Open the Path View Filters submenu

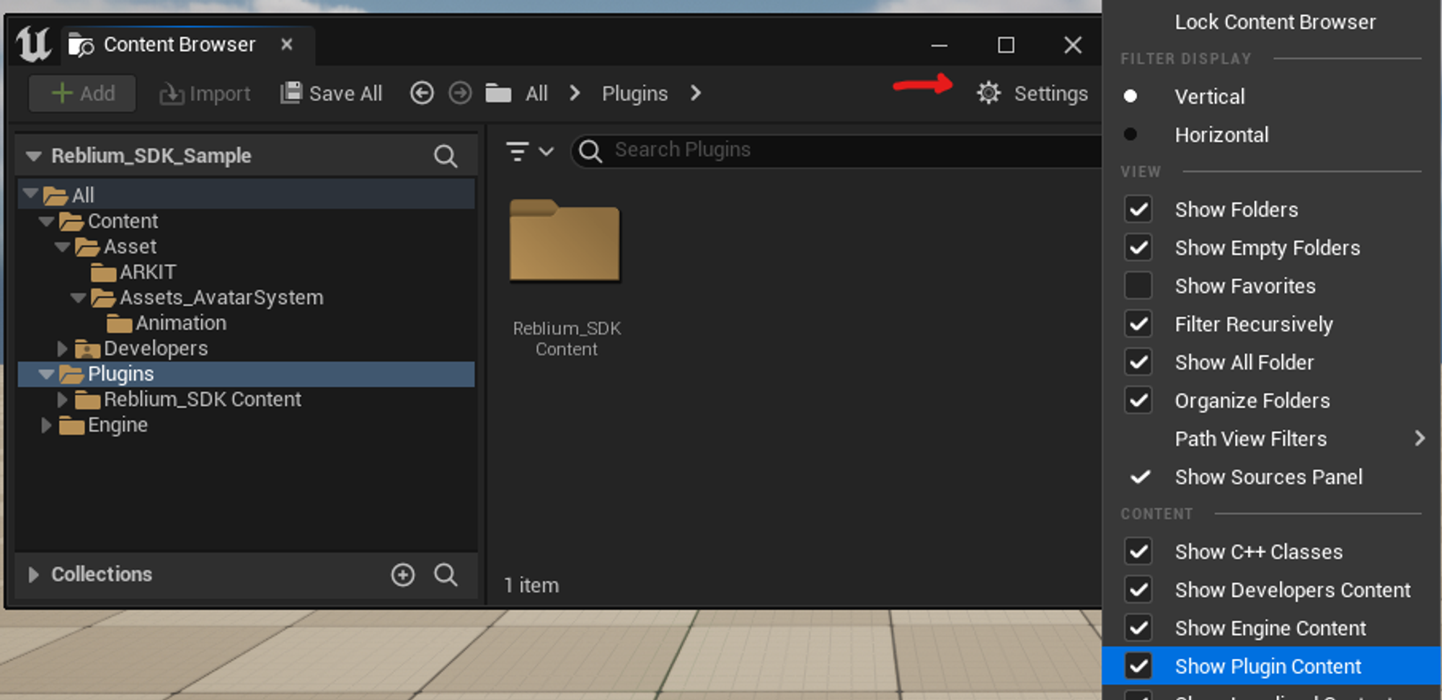[1271, 439]
